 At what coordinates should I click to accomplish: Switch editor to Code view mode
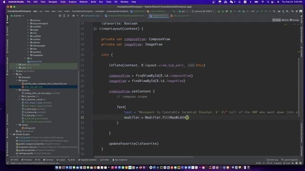point(276,20)
